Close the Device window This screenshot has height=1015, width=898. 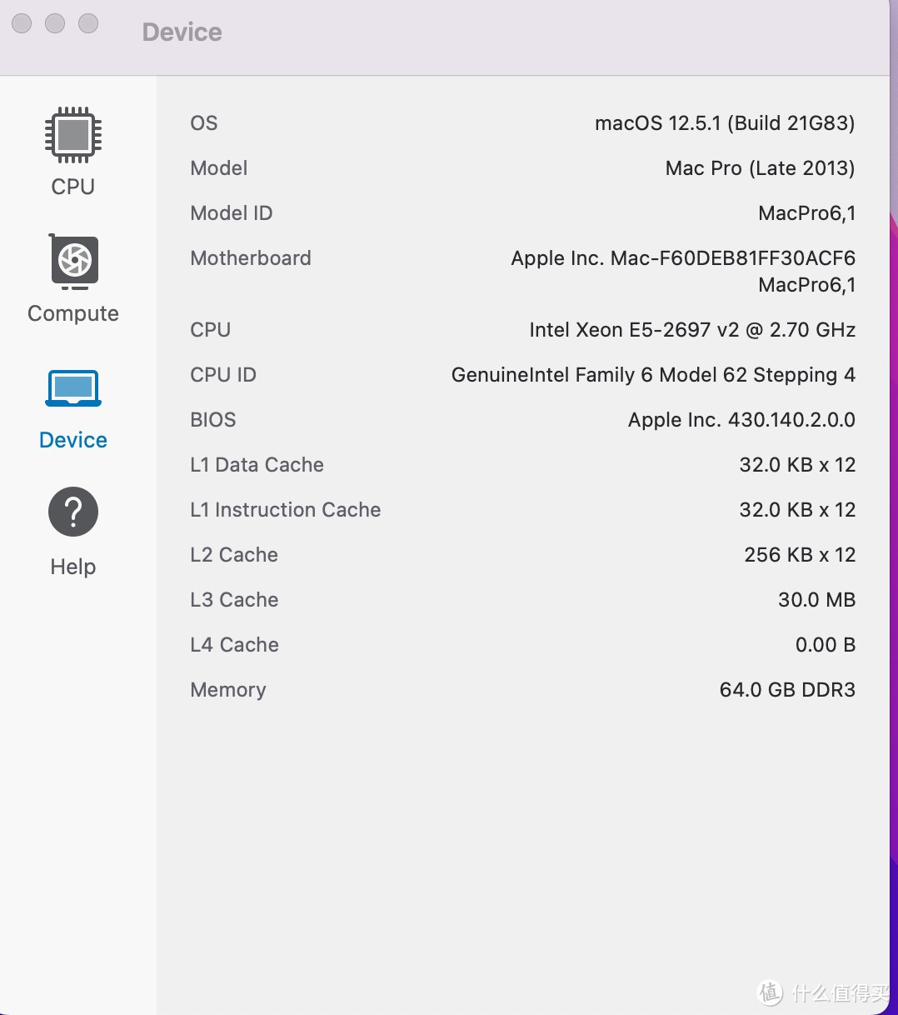click(22, 23)
